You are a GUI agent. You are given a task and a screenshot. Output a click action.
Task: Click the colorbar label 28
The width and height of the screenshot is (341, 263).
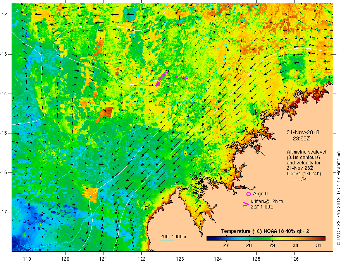point(249,246)
